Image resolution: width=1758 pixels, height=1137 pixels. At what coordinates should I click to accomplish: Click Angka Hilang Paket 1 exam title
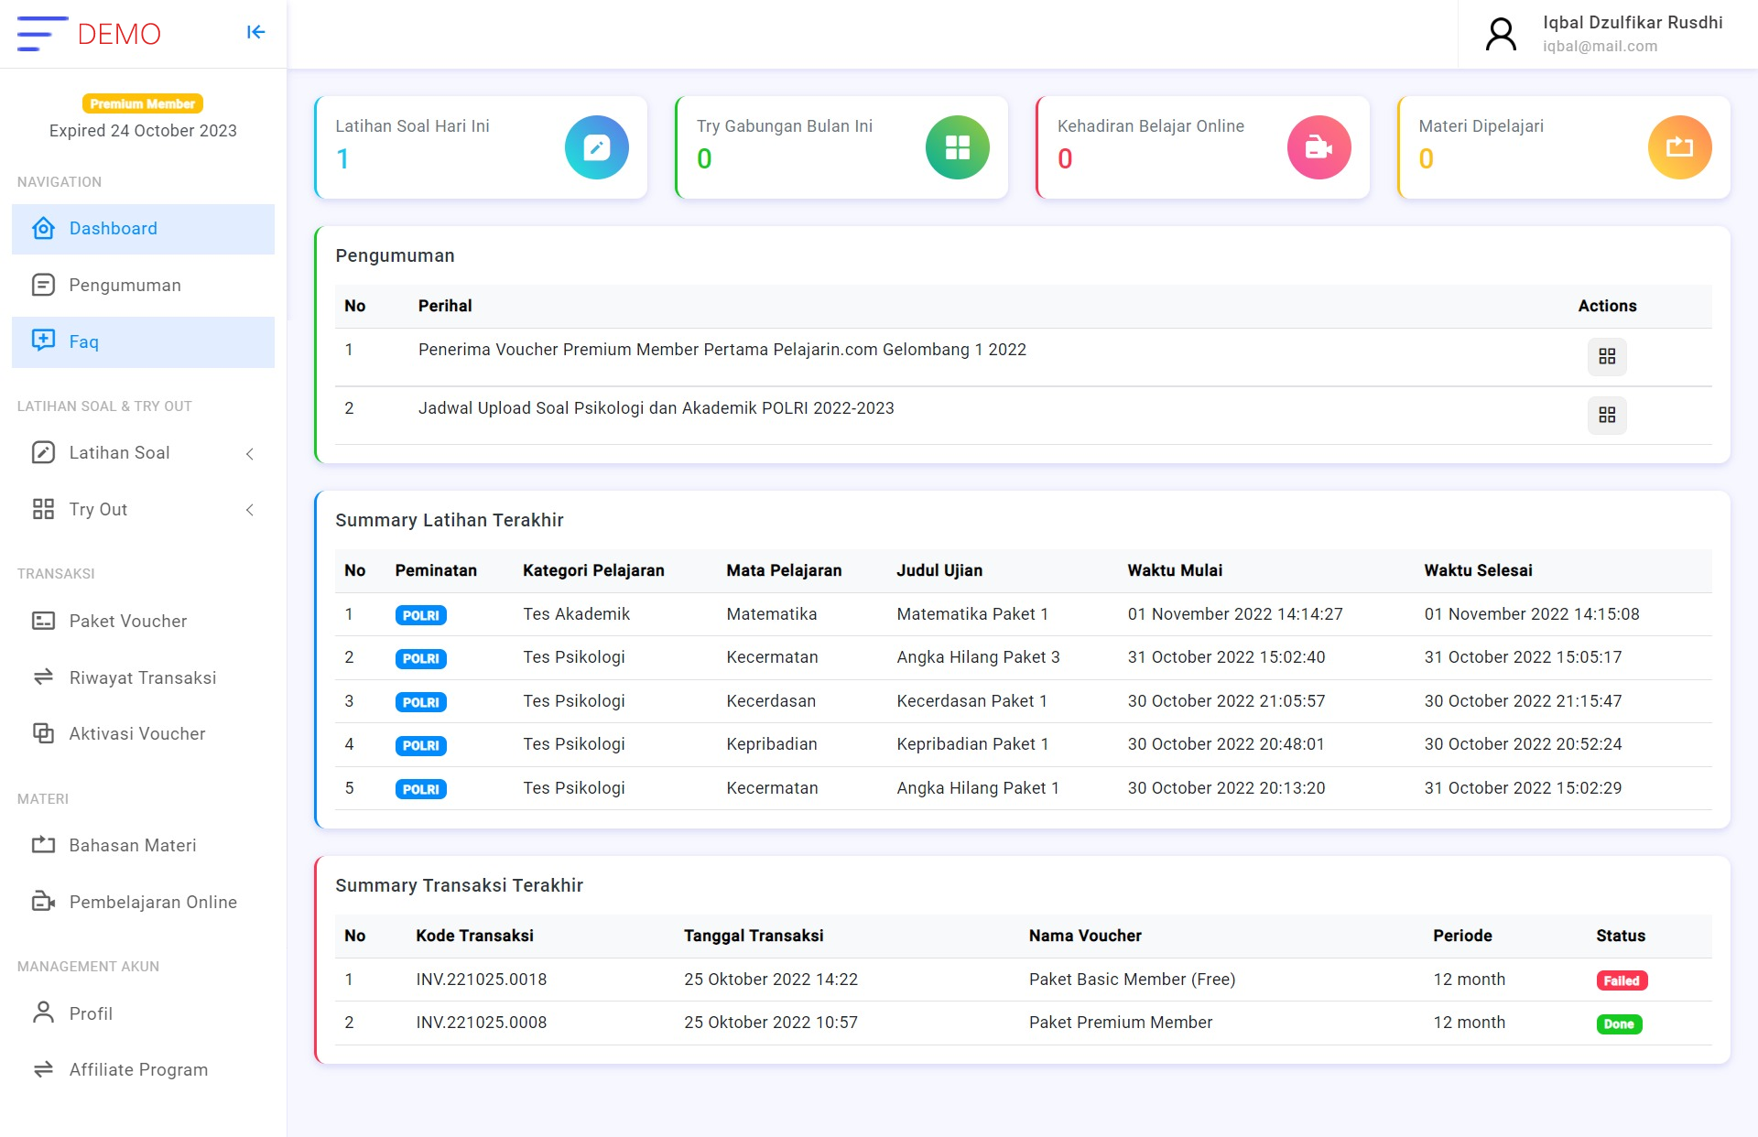click(x=977, y=788)
